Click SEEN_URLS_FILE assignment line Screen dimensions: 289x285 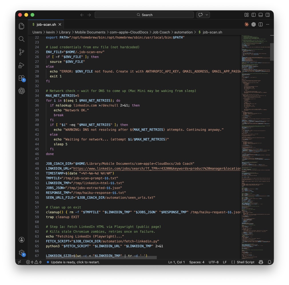[100, 198]
